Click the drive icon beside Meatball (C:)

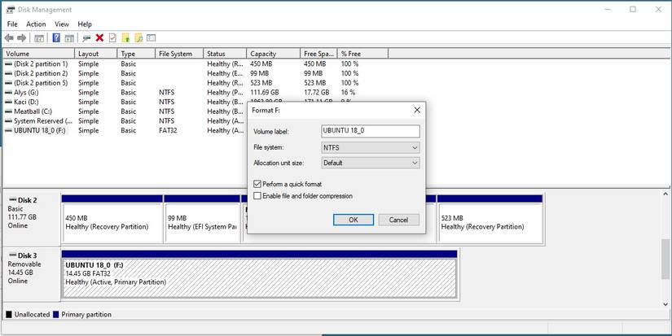point(9,111)
